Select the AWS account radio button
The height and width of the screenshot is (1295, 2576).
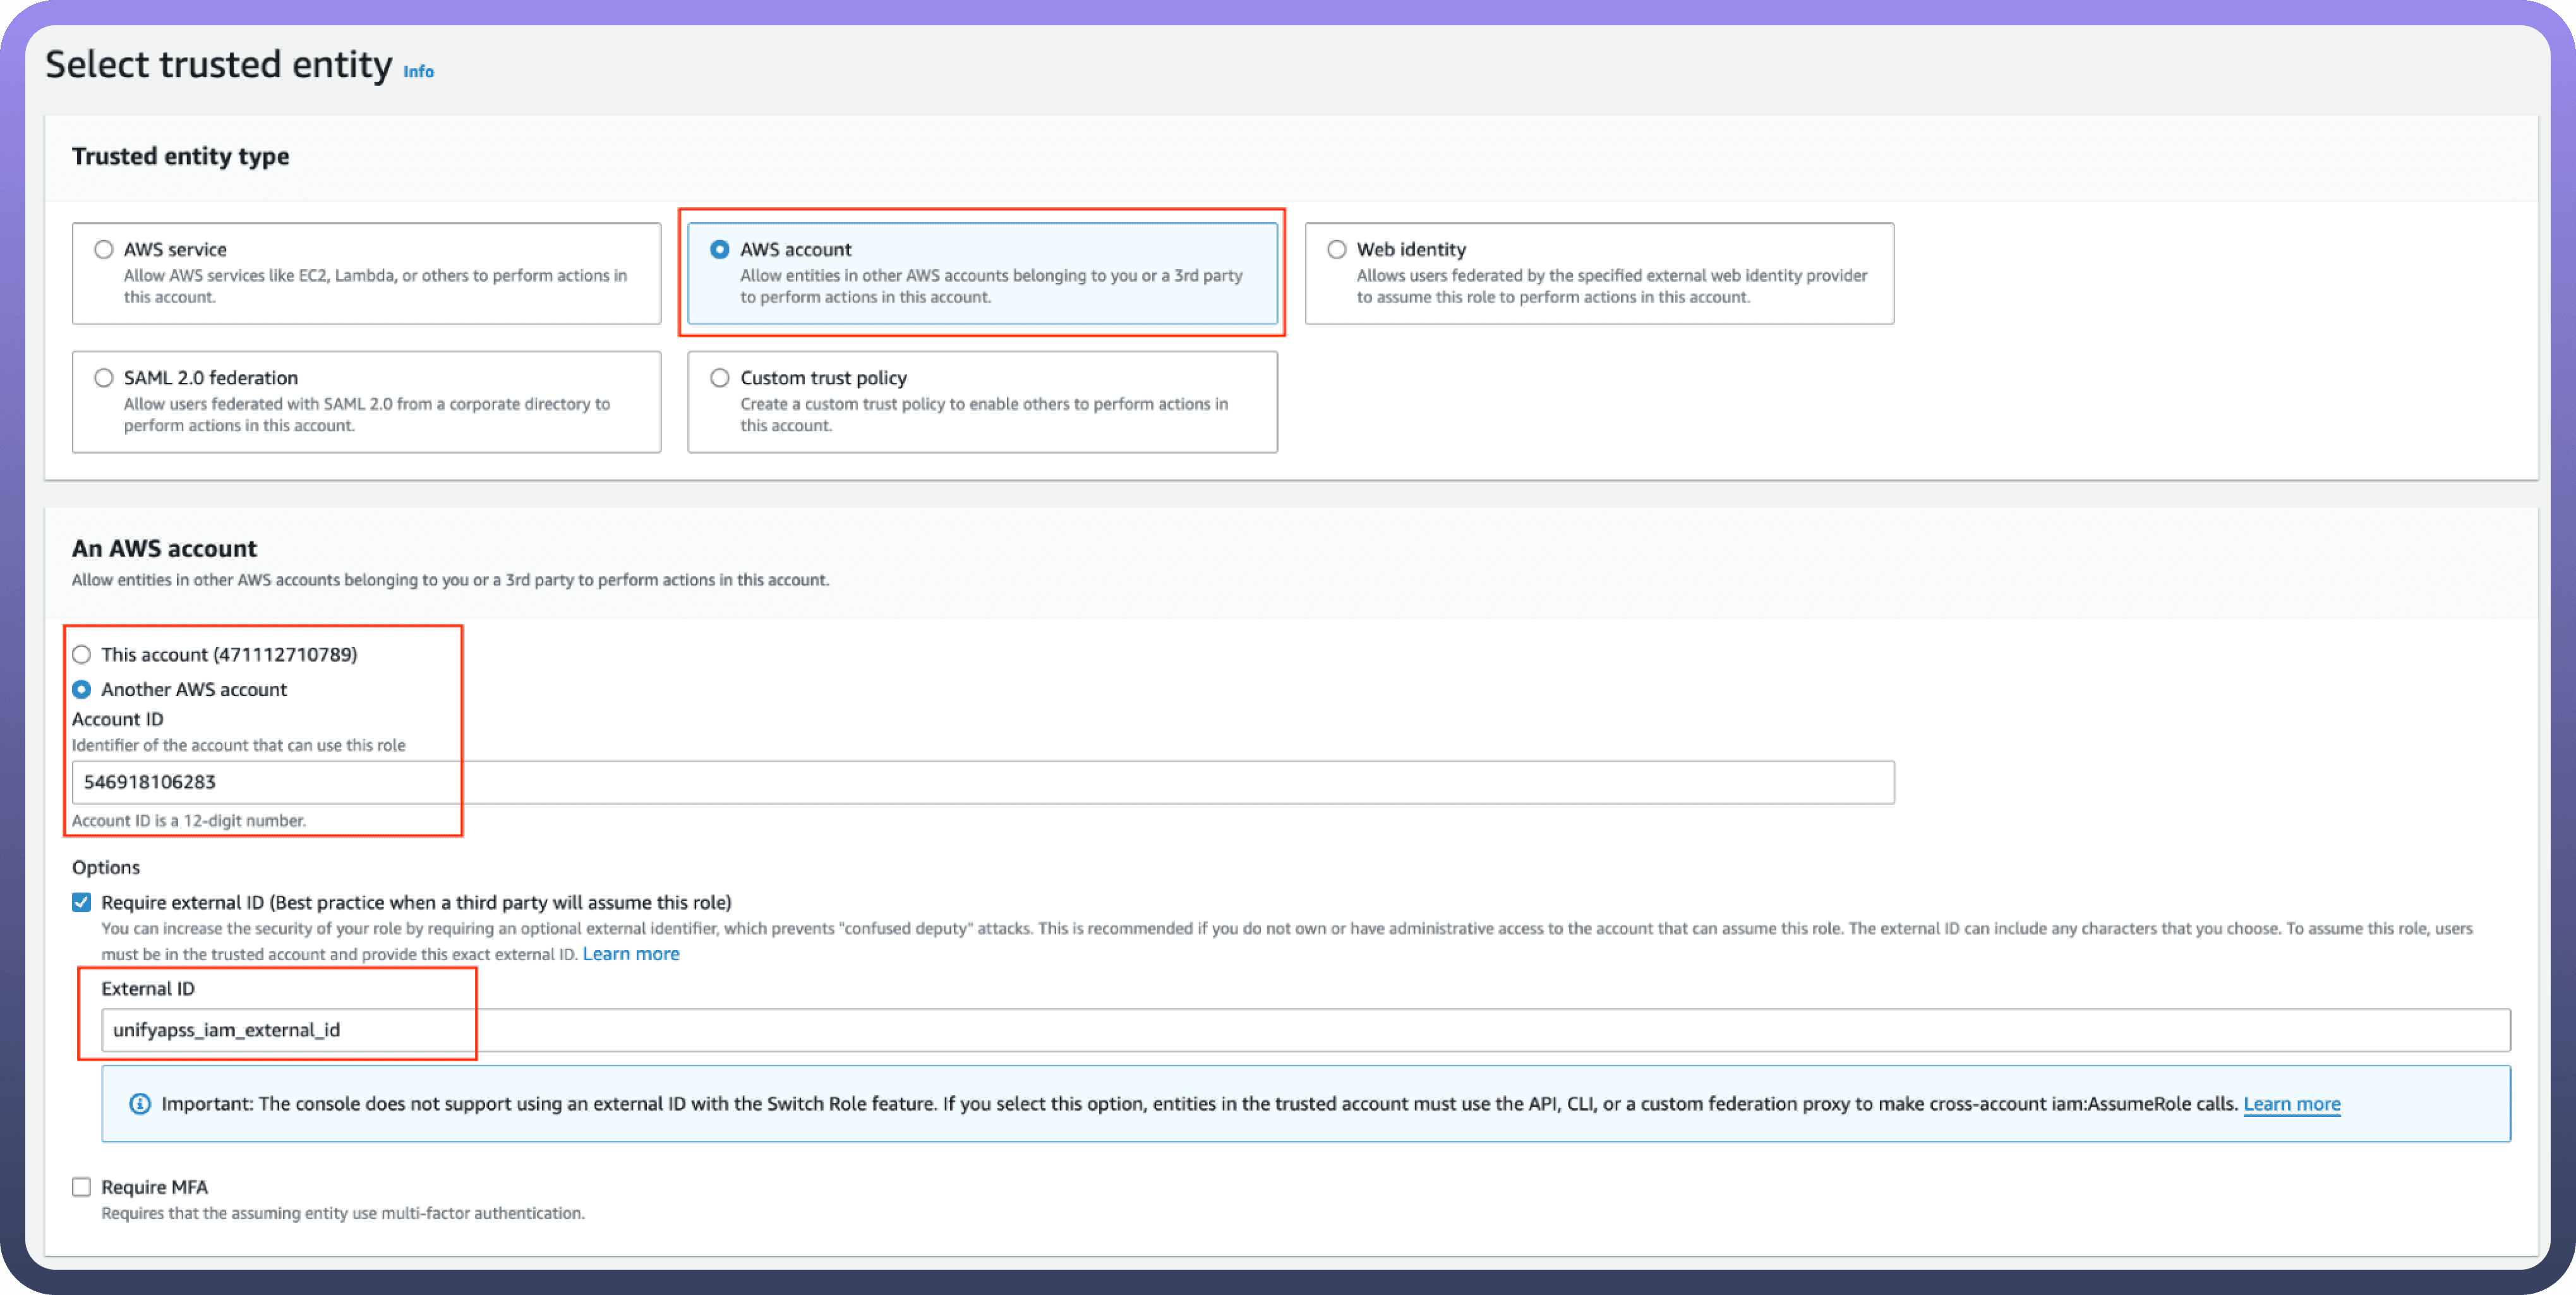coord(719,249)
